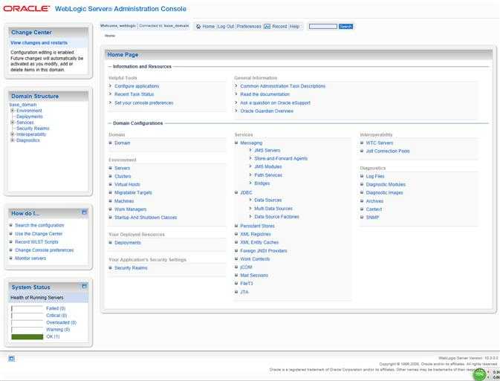Open JMS Servers link
The height and width of the screenshot is (381, 500).
(x=267, y=150)
